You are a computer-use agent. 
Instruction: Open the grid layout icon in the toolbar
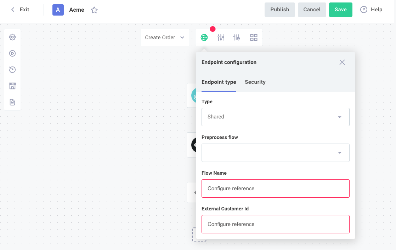(x=254, y=37)
